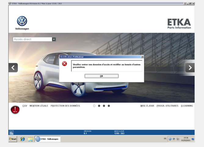This screenshot has width=204, height=147.
Task: Click into the Accès direct field
Action: click(x=32, y=39)
